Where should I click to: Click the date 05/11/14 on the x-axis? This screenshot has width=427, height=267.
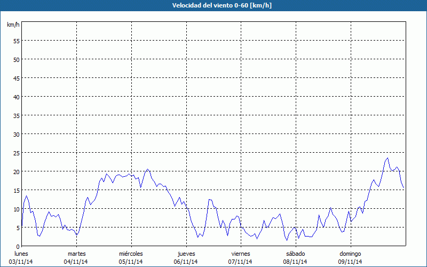pyautogui.click(x=131, y=262)
